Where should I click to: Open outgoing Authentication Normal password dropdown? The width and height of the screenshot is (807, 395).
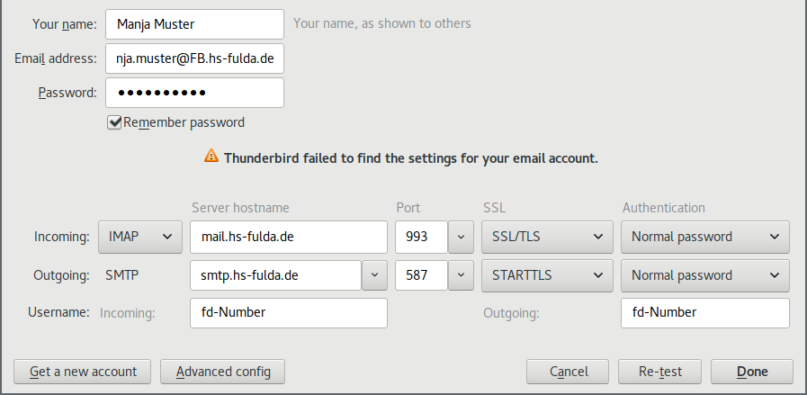point(704,275)
